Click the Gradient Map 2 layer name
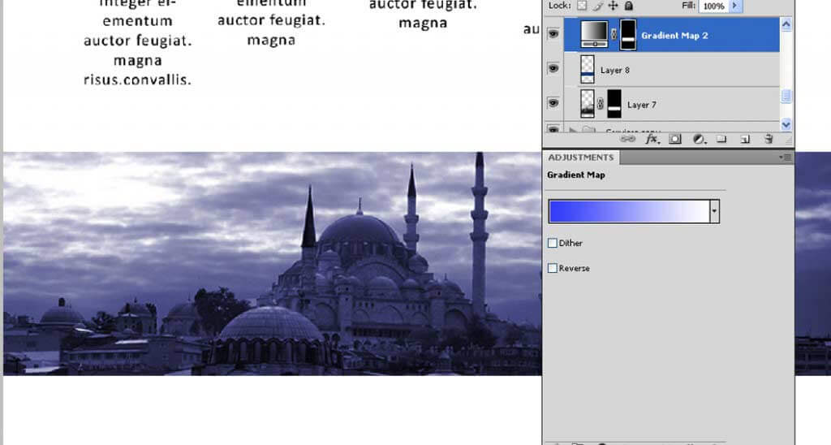The height and width of the screenshot is (445, 831). [674, 36]
